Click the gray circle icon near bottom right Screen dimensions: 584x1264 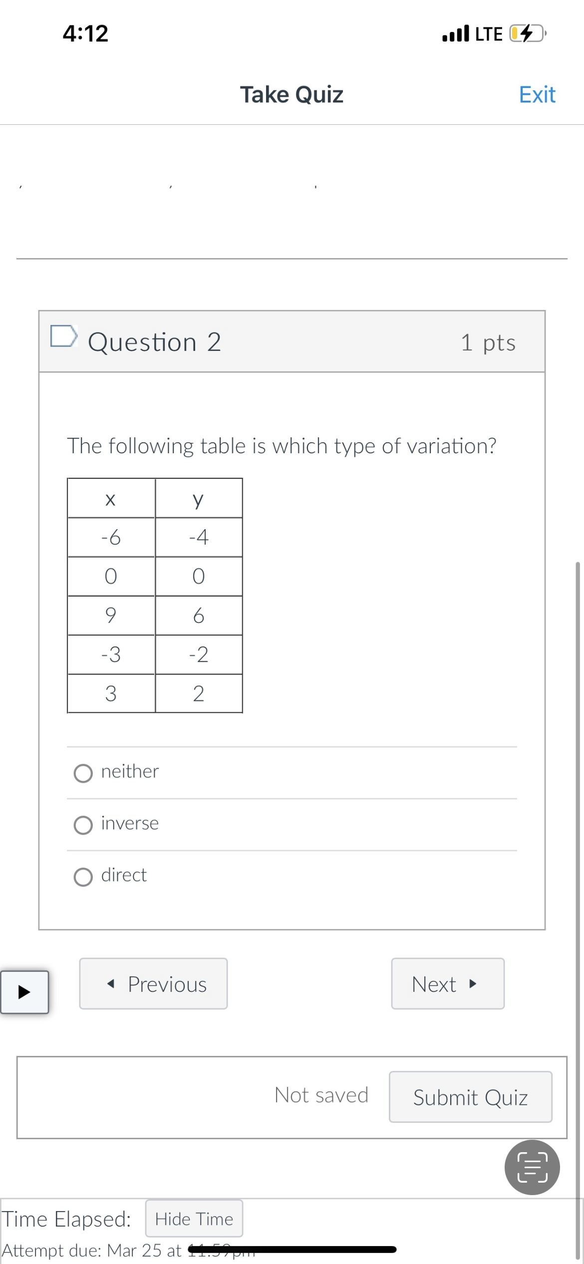532,1167
